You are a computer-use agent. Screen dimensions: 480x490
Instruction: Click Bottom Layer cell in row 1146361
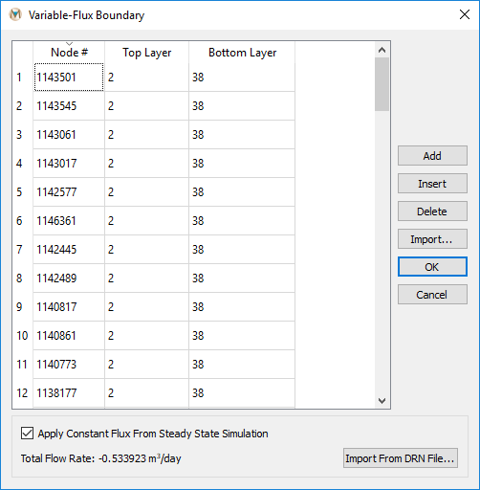click(x=242, y=221)
